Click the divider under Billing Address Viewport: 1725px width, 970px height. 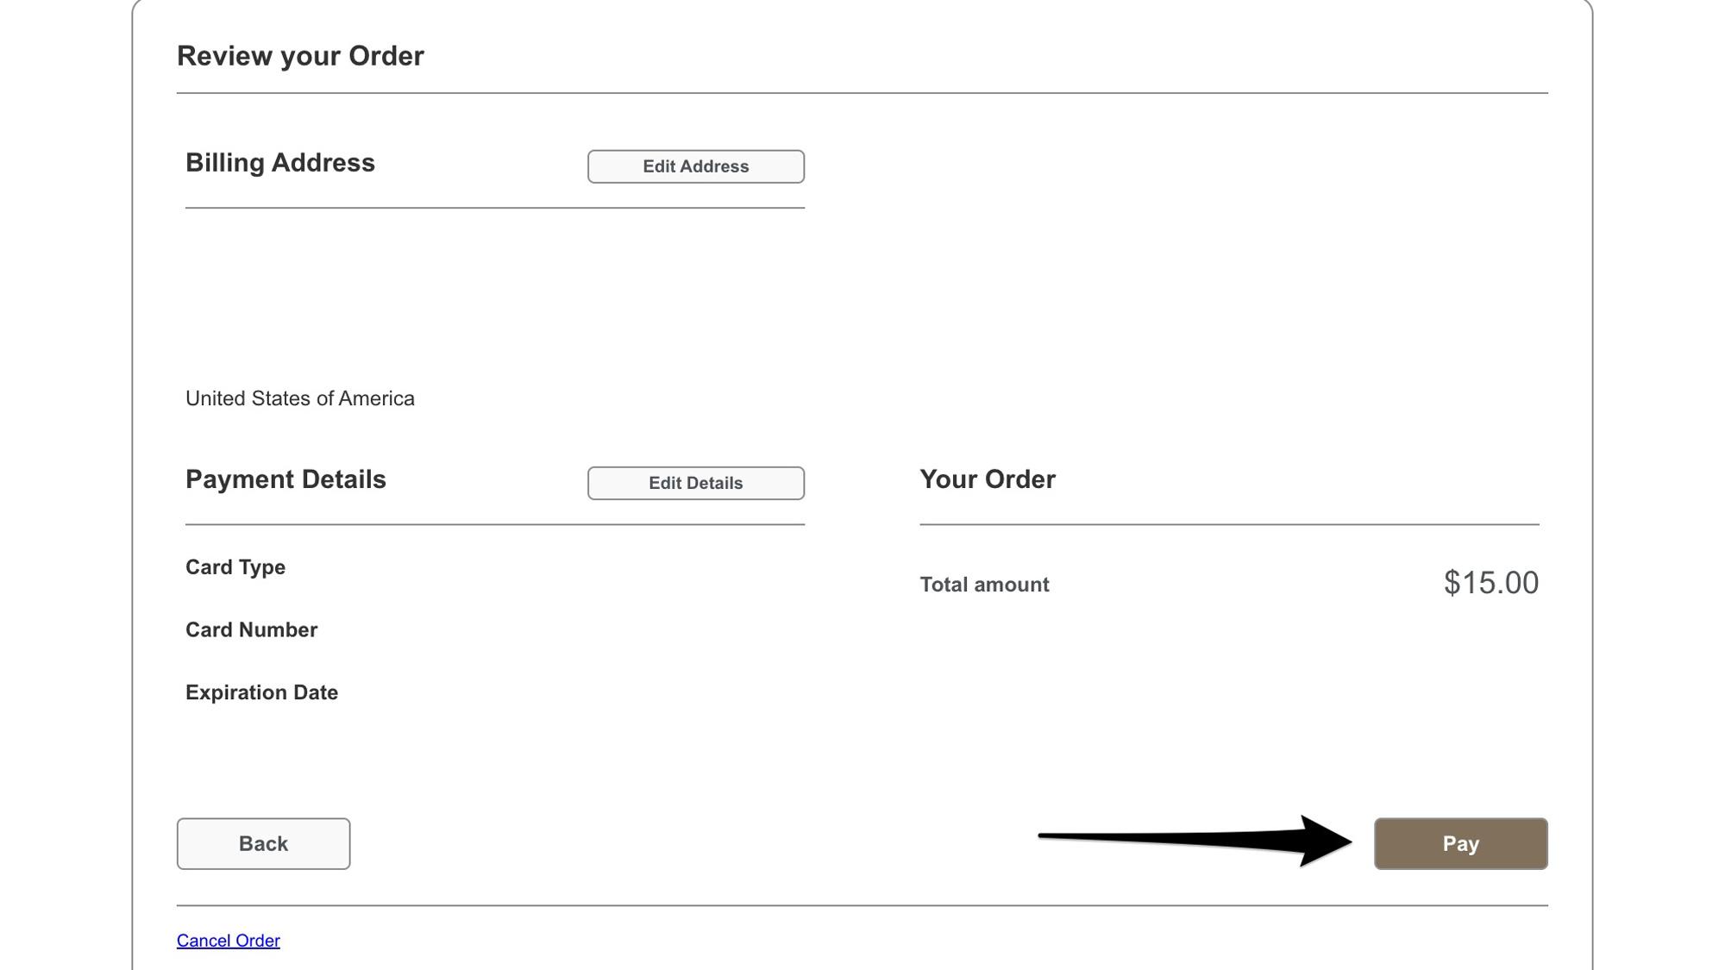click(x=494, y=206)
